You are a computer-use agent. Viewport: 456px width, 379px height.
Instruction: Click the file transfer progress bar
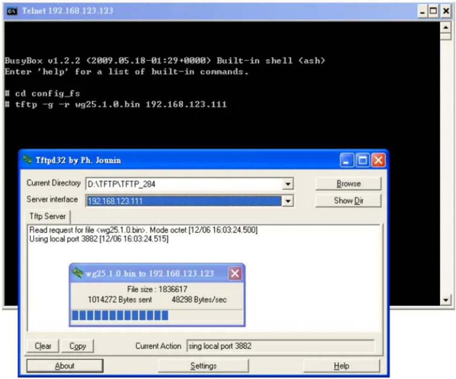[x=157, y=315]
